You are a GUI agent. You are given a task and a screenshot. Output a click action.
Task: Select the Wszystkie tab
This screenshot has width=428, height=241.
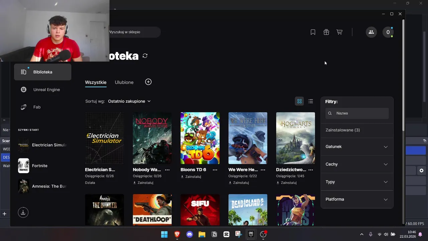(96, 82)
